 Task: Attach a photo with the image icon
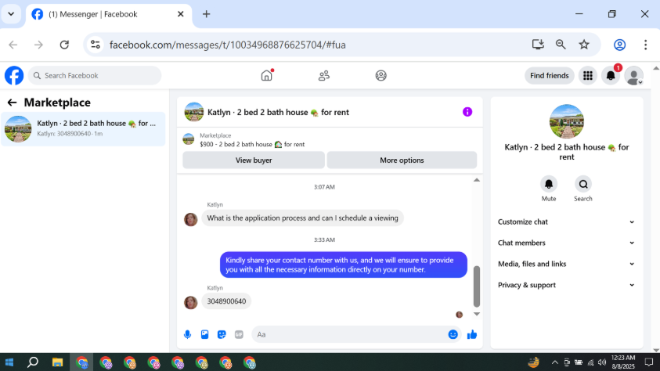204,334
